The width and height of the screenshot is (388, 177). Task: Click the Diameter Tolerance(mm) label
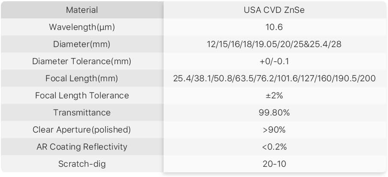tap(82, 61)
